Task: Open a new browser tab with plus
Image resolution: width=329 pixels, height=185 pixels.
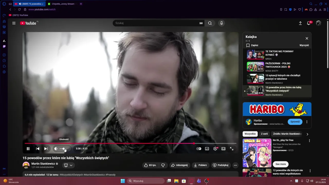Action: click(81, 4)
